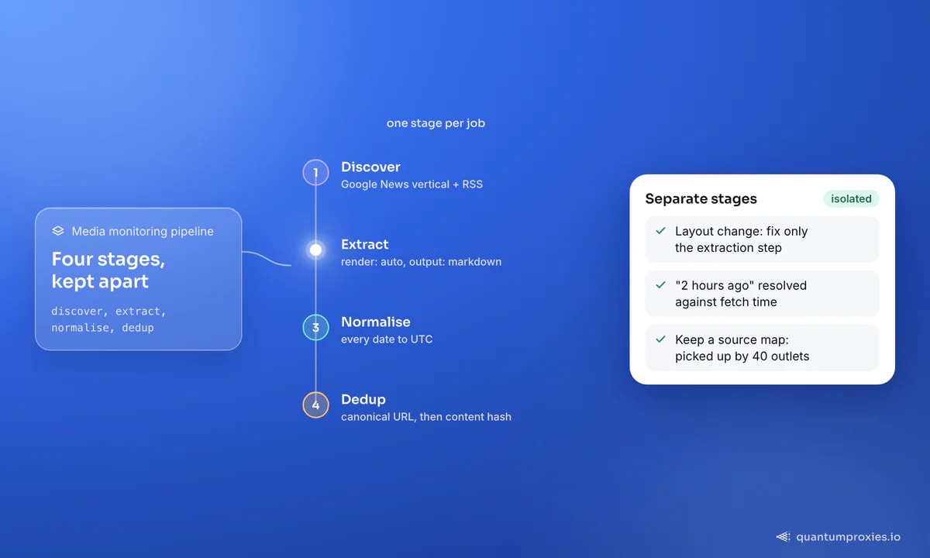
Task: Click "discover, extract, normalise, dedup" monospace text
Action: [108, 319]
